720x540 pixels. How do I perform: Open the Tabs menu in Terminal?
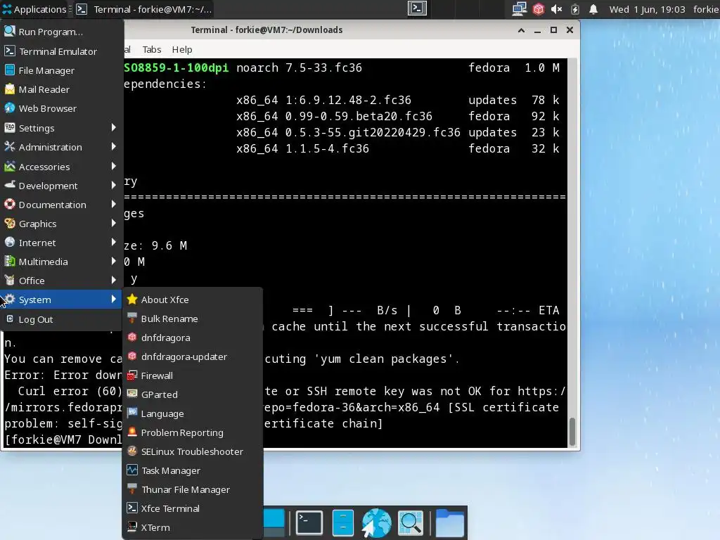(152, 50)
